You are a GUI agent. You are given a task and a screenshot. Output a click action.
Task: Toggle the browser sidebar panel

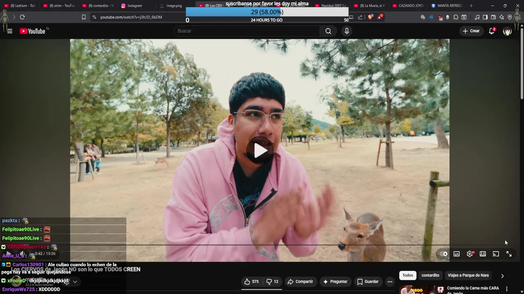tap(485, 17)
